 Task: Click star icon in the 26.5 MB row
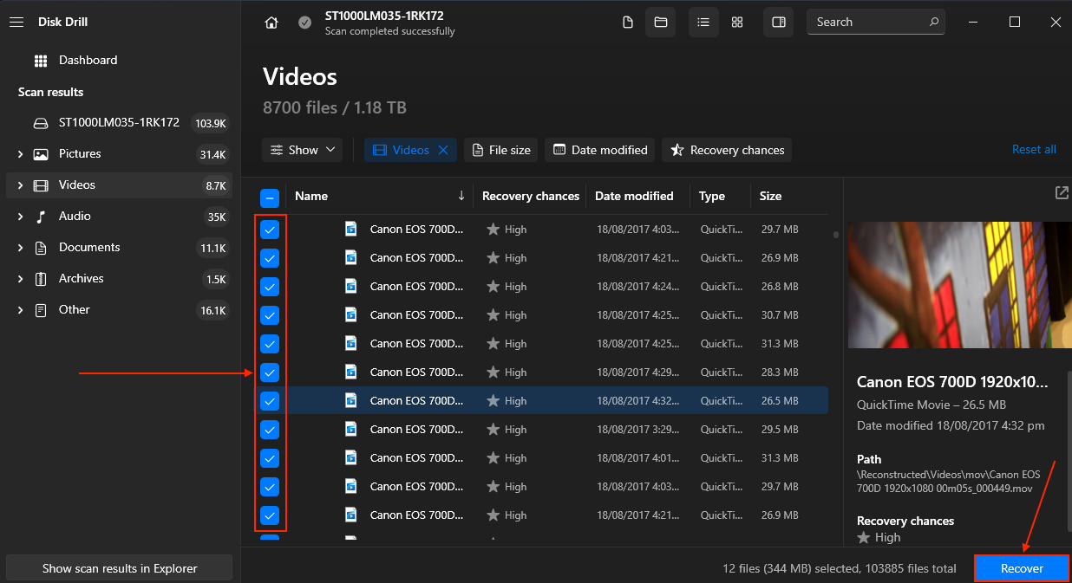(493, 400)
